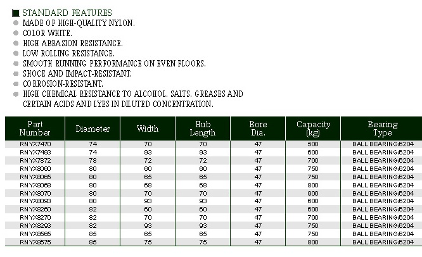422x257 pixels.
Task: Select the bullet before SHOCK AND IMPACT-RESISTANT
Action: [16, 73]
